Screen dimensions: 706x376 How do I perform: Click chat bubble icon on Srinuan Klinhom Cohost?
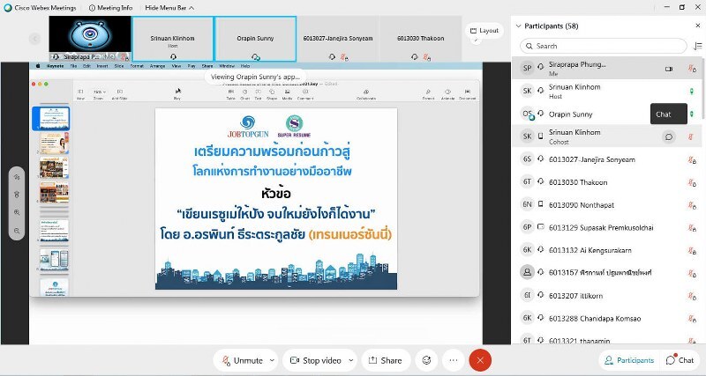pos(669,136)
